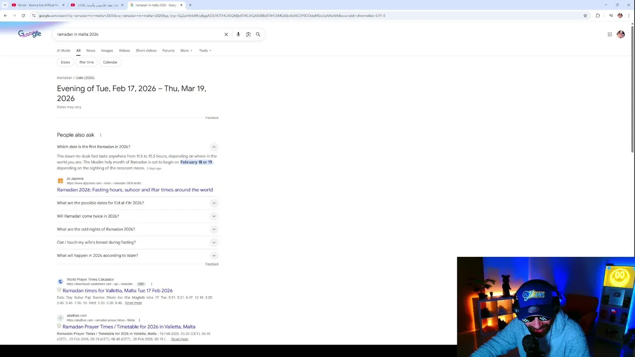Image resolution: width=635 pixels, height=357 pixels.
Task: Switch to AI Mode
Action: [63, 51]
